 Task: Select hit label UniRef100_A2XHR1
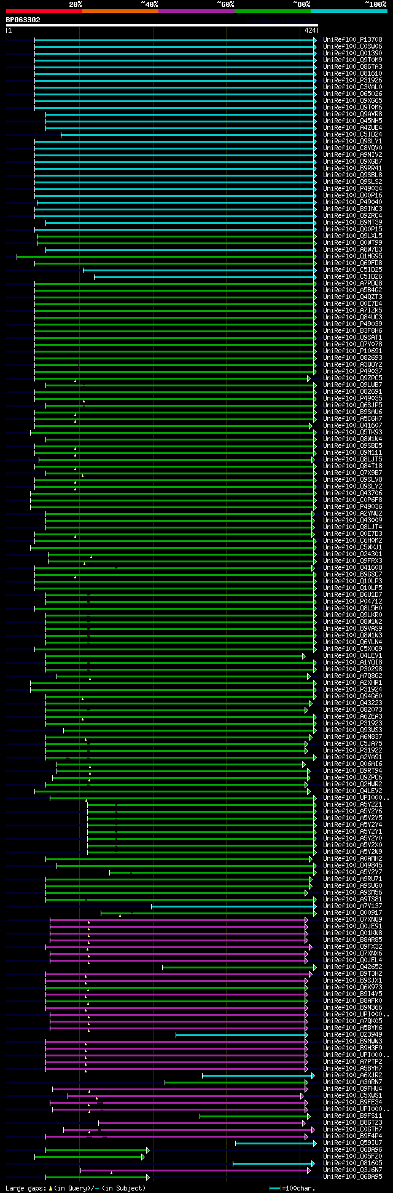point(352,683)
